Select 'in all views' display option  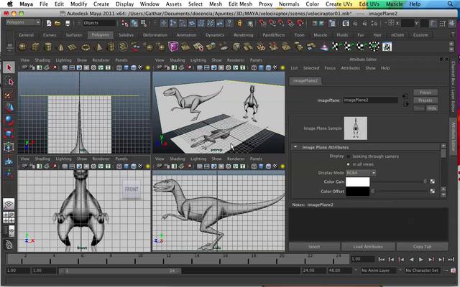point(348,164)
